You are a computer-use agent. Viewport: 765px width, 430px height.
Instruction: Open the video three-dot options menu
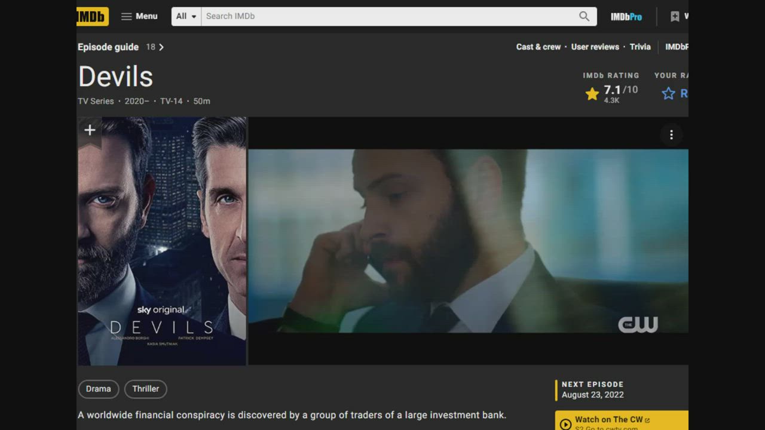coord(671,135)
